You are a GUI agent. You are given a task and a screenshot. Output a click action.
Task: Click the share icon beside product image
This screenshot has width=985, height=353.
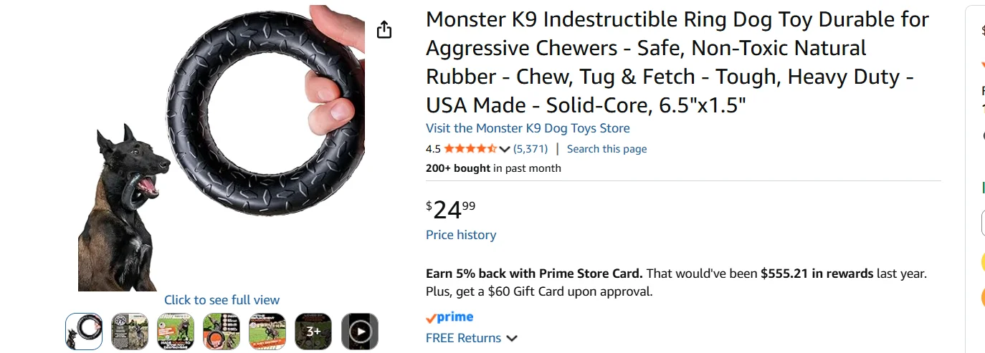click(384, 29)
